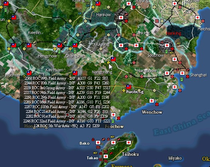The image size is (210, 167).
Task: Select the ROC flag beside Wuchow
Action: [29, 73]
